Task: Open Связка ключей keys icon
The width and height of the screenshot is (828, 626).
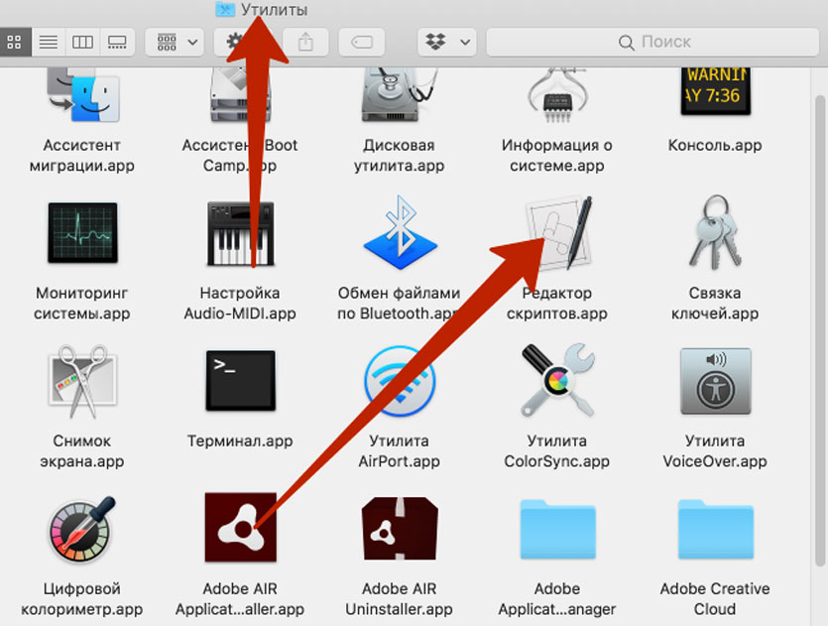Action: pyautogui.click(x=716, y=232)
